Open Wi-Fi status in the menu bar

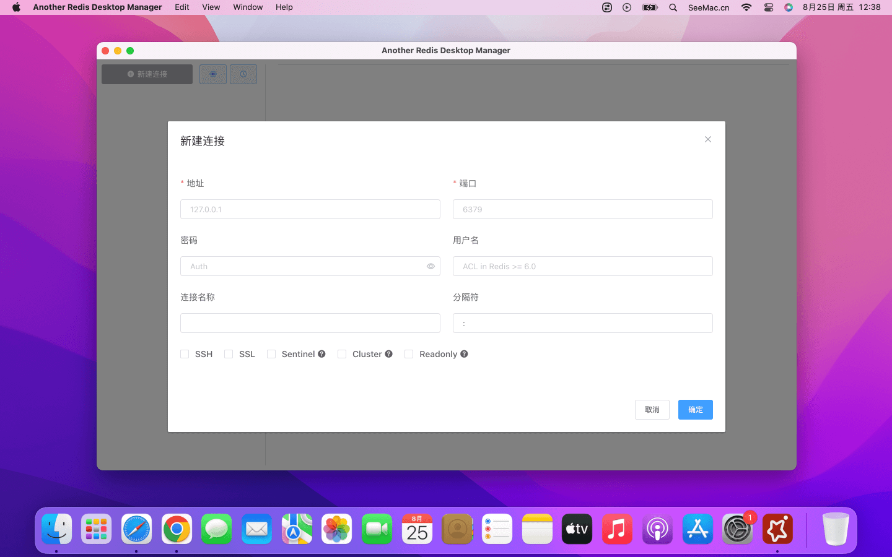tap(746, 7)
